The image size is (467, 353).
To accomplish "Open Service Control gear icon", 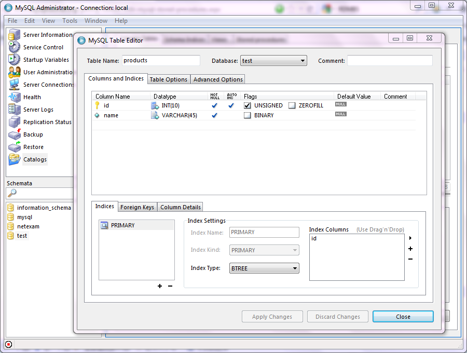I will click(x=14, y=47).
